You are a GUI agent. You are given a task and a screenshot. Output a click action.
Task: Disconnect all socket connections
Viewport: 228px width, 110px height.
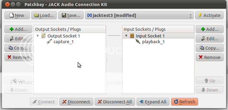tap(115, 102)
